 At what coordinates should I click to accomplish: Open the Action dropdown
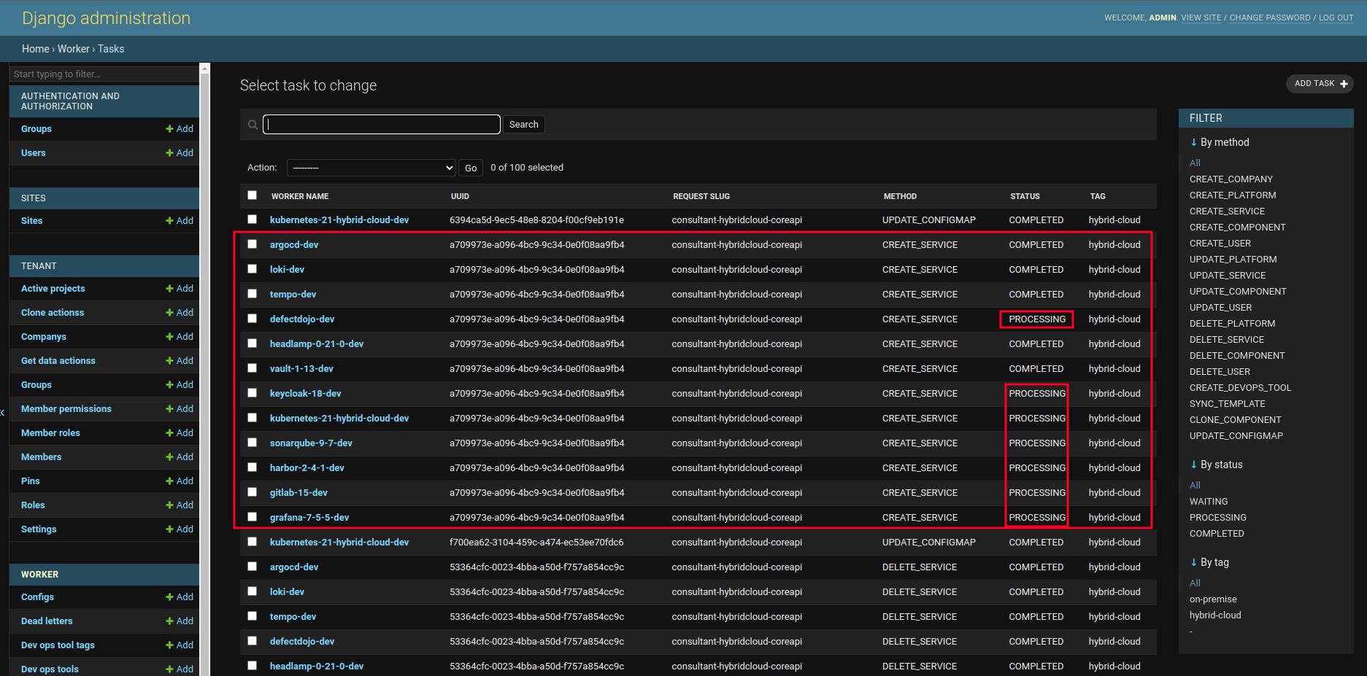(x=371, y=168)
